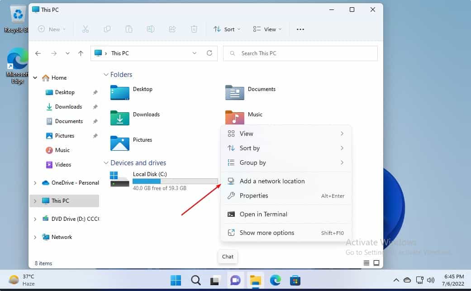
Task: Select the Local Disk (C:) drive
Action: 149,174
